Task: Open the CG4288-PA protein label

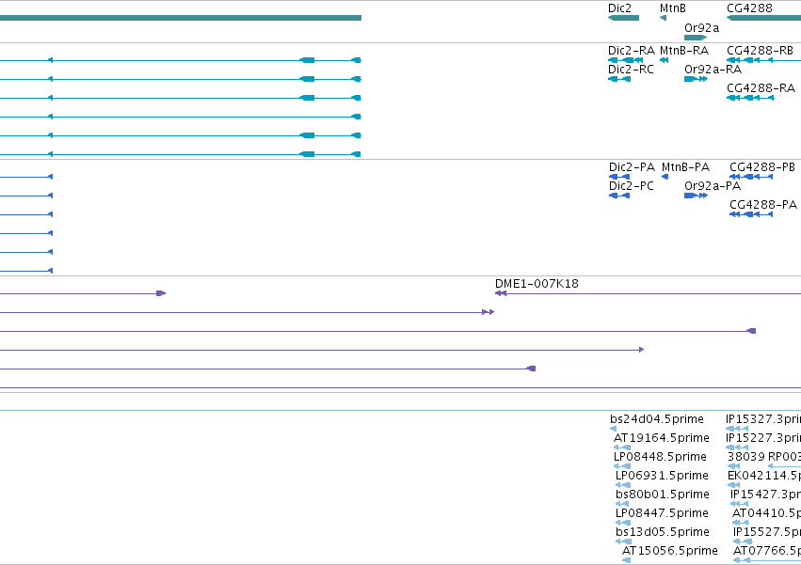Action: [763, 205]
